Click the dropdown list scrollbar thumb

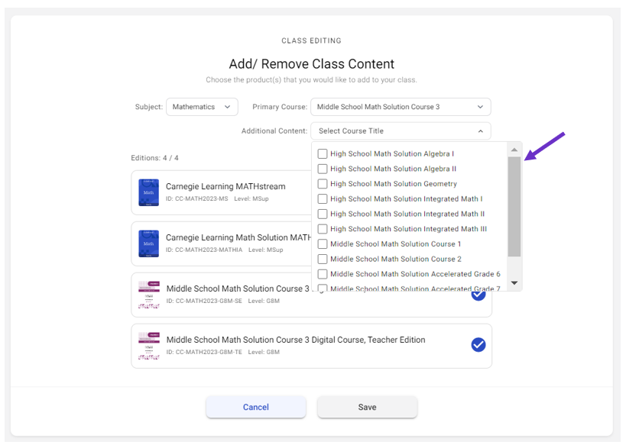[514, 207]
